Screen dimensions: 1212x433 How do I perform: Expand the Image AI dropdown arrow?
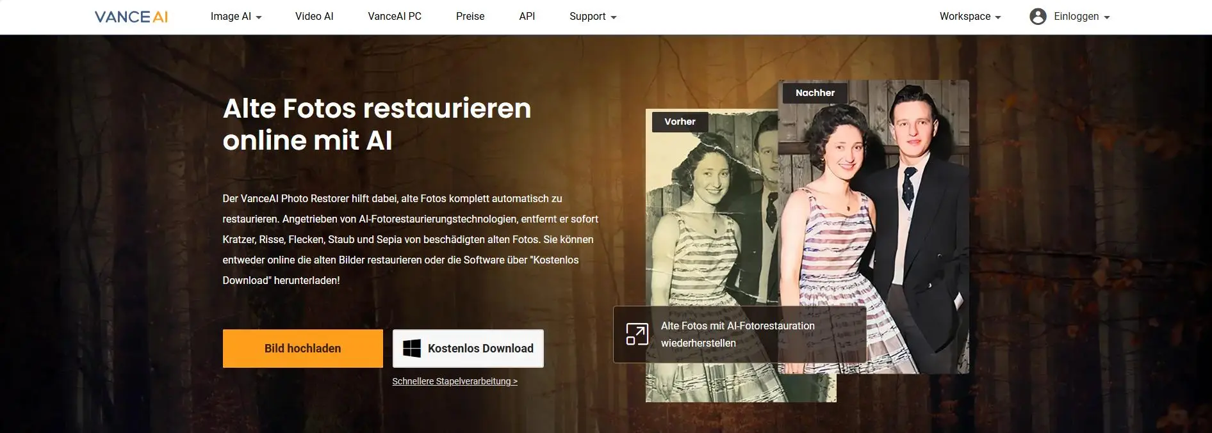pos(259,17)
